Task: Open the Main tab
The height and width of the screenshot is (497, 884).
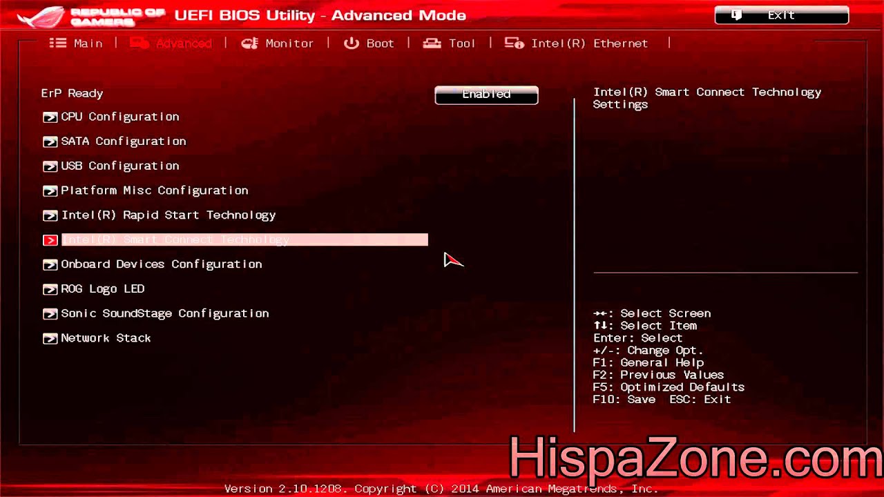Action: pyautogui.click(x=76, y=43)
